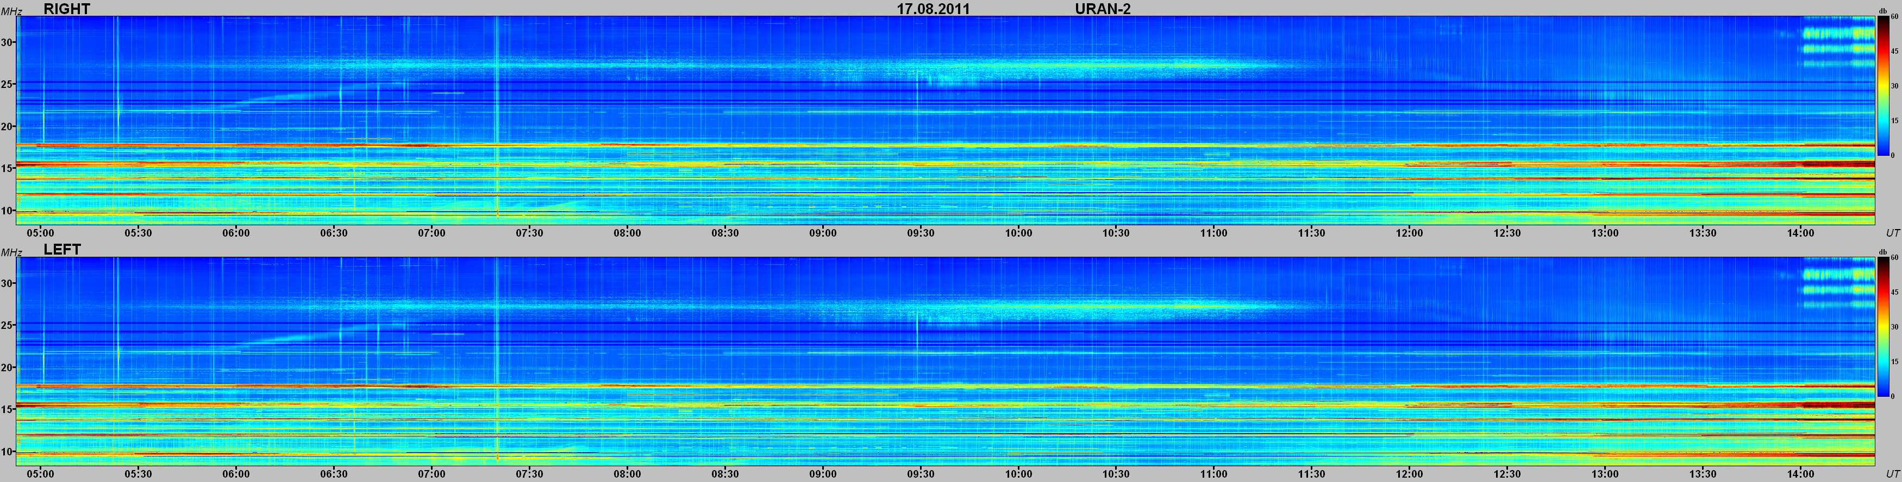
Task: Click the 07:00 tick under the LEFT panel
Action: pyautogui.click(x=432, y=474)
